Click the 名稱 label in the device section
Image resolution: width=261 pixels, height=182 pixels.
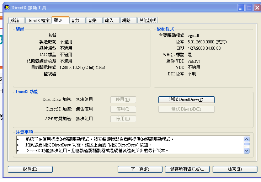(x=53, y=36)
